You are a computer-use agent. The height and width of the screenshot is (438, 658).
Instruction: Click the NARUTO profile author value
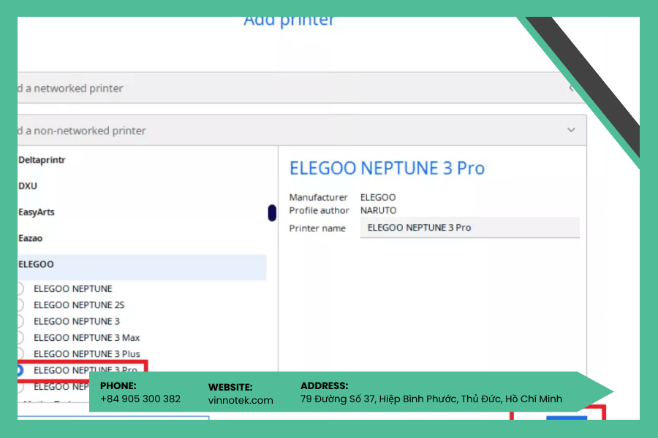[378, 210]
